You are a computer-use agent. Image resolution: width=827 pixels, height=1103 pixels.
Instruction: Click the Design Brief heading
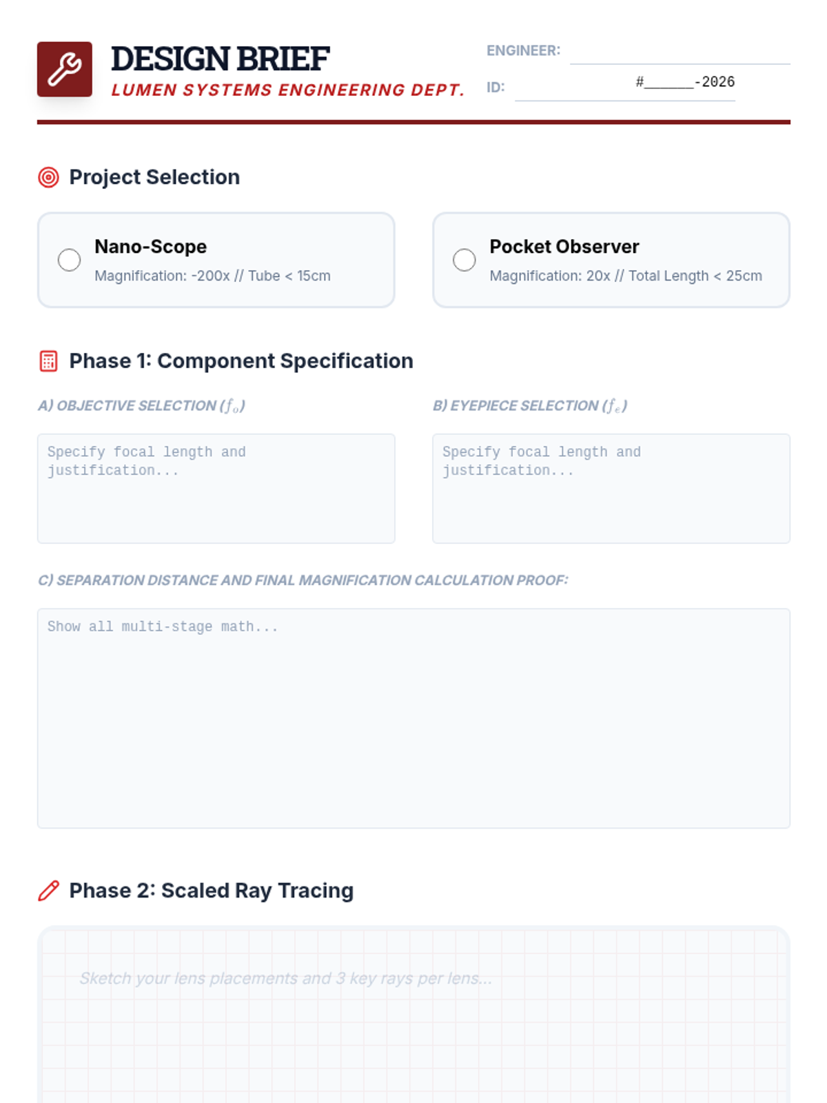(x=220, y=59)
